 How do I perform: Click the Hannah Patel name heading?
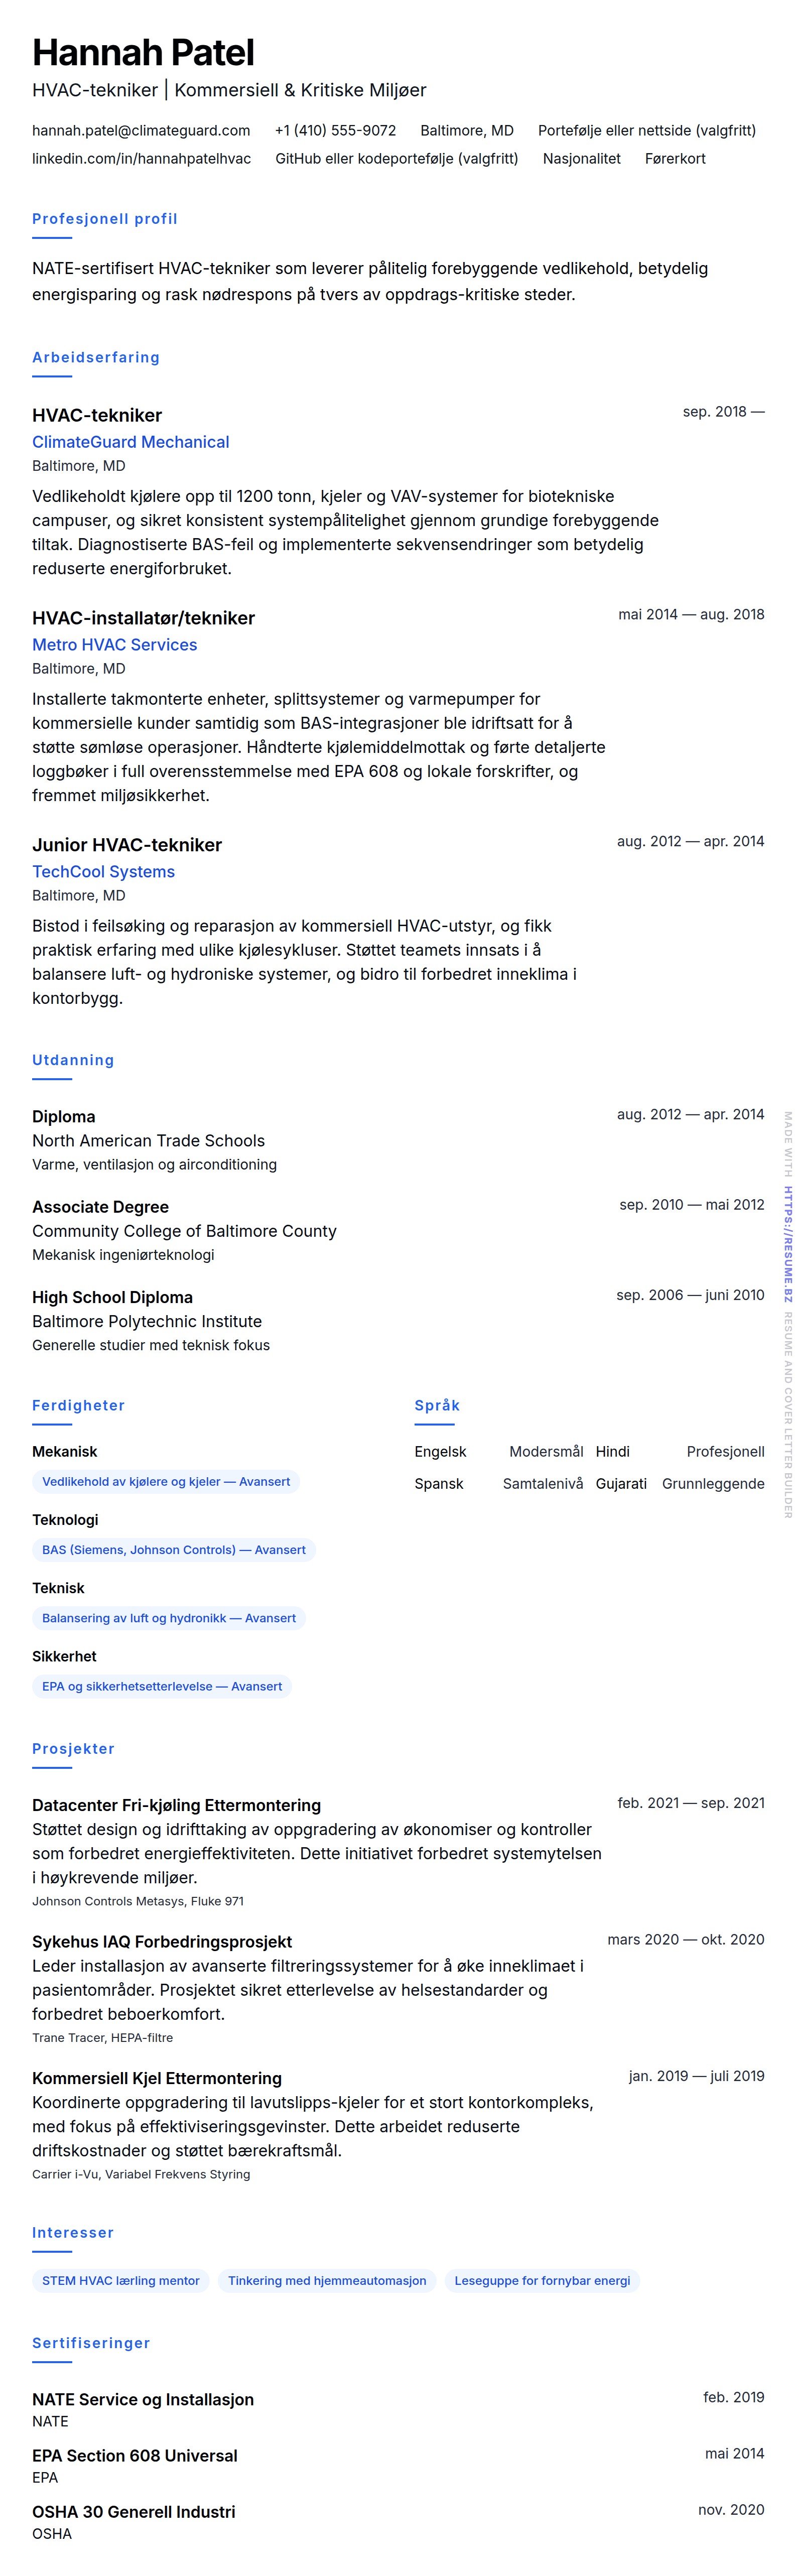tap(143, 52)
